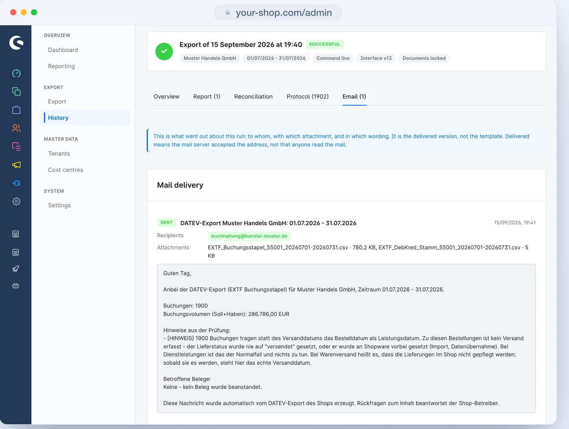
Task: Click the Guten Tag greeting line
Action: 177,273
